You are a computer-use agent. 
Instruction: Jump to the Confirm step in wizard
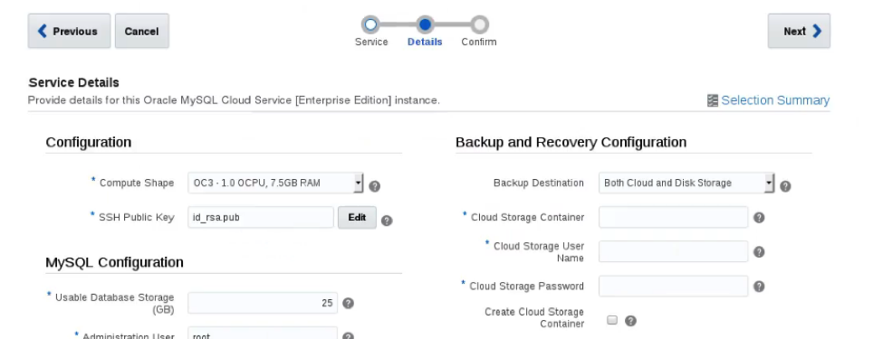coord(479,24)
